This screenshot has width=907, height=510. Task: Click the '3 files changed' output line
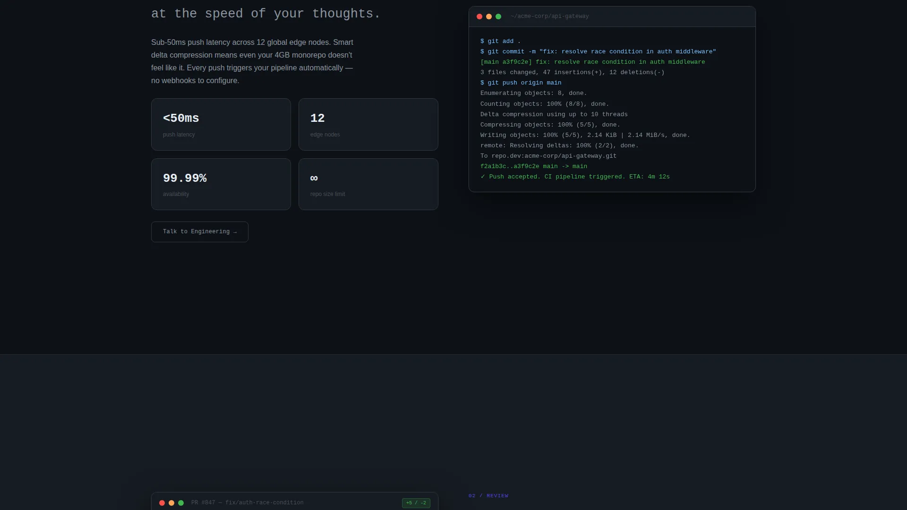573,73
